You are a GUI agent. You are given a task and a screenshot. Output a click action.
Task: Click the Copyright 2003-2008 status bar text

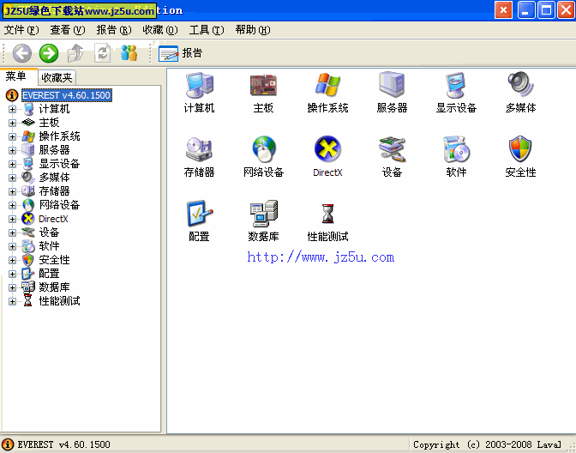[x=487, y=444]
